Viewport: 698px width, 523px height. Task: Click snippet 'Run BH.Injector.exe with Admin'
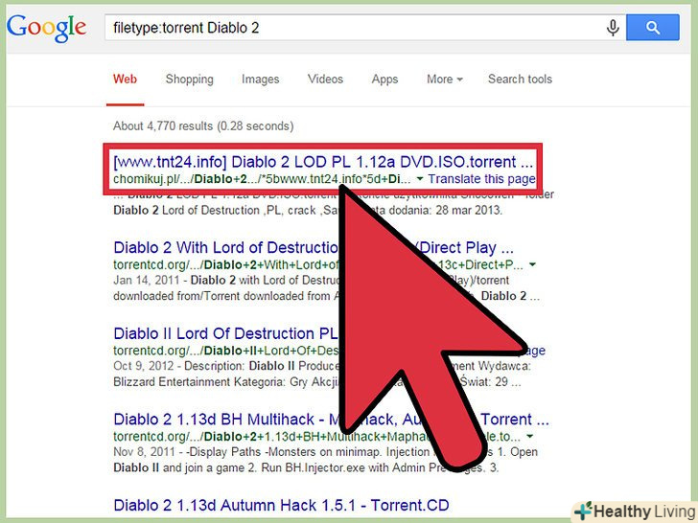pyautogui.click(x=343, y=468)
